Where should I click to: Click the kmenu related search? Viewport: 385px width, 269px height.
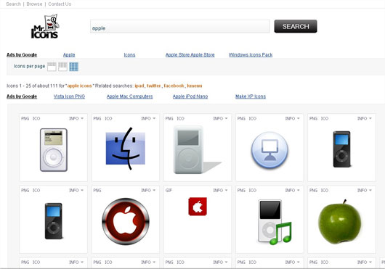195,86
